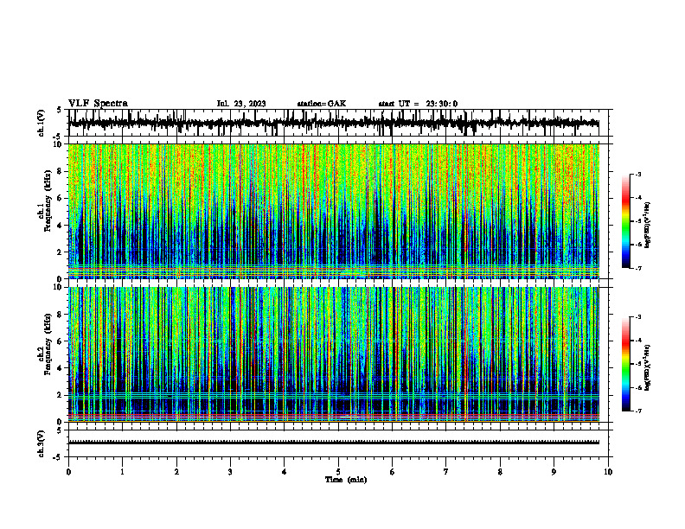This screenshot has width=685, height=529.
Task: Click the time axis tick label "1"
Action: coord(122,472)
